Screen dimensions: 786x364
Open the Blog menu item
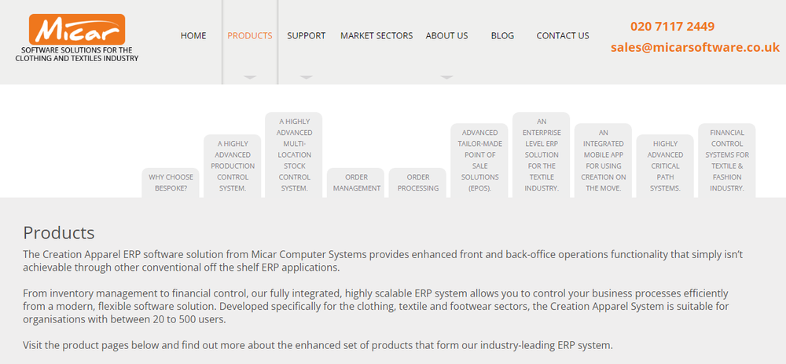pos(502,35)
